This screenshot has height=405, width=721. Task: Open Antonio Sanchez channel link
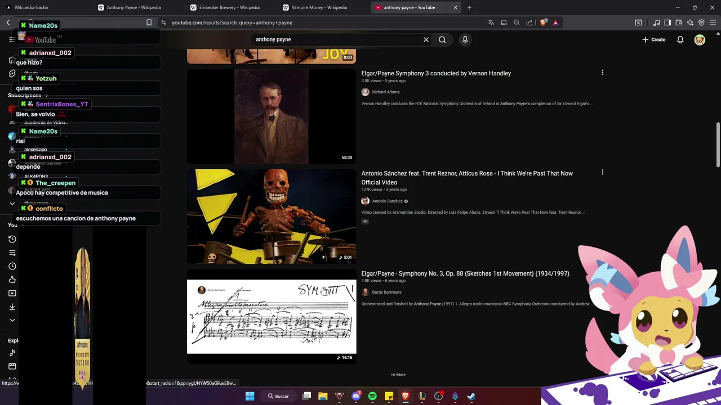coord(387,201)
